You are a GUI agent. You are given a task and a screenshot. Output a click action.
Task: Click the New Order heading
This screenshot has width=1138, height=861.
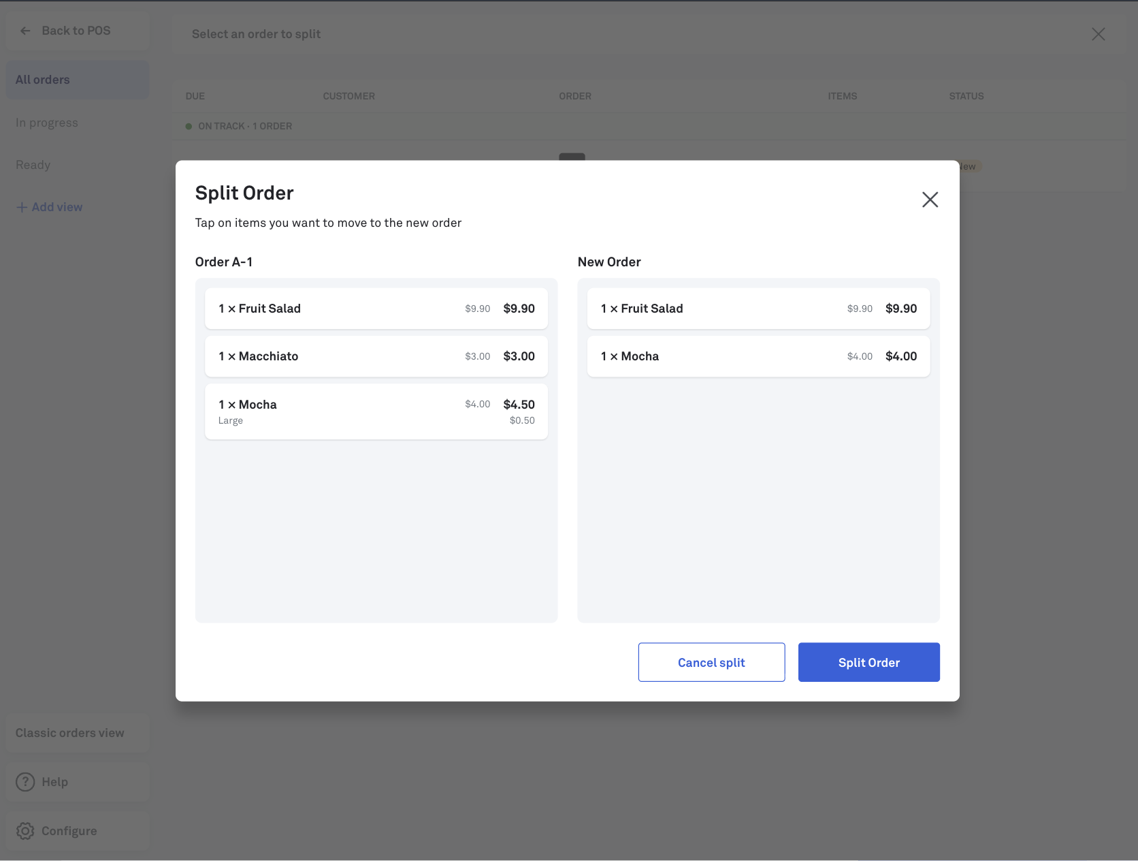609,262
